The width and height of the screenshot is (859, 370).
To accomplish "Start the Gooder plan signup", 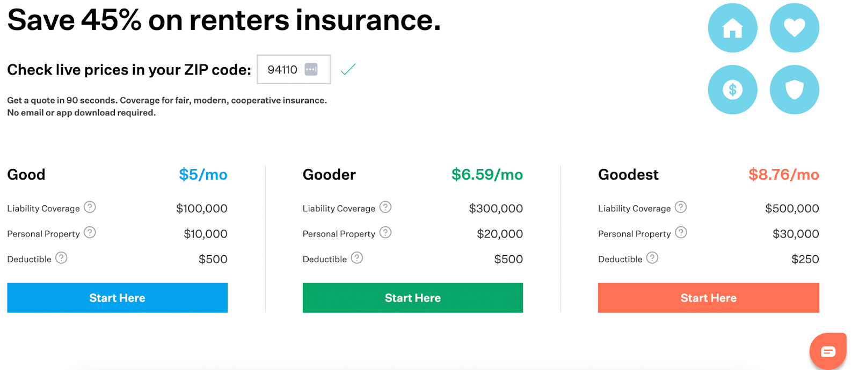I will click(x=412, y=298).
